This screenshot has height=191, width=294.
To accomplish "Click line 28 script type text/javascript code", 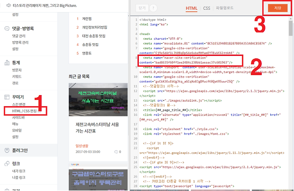I will coord(187,186).
